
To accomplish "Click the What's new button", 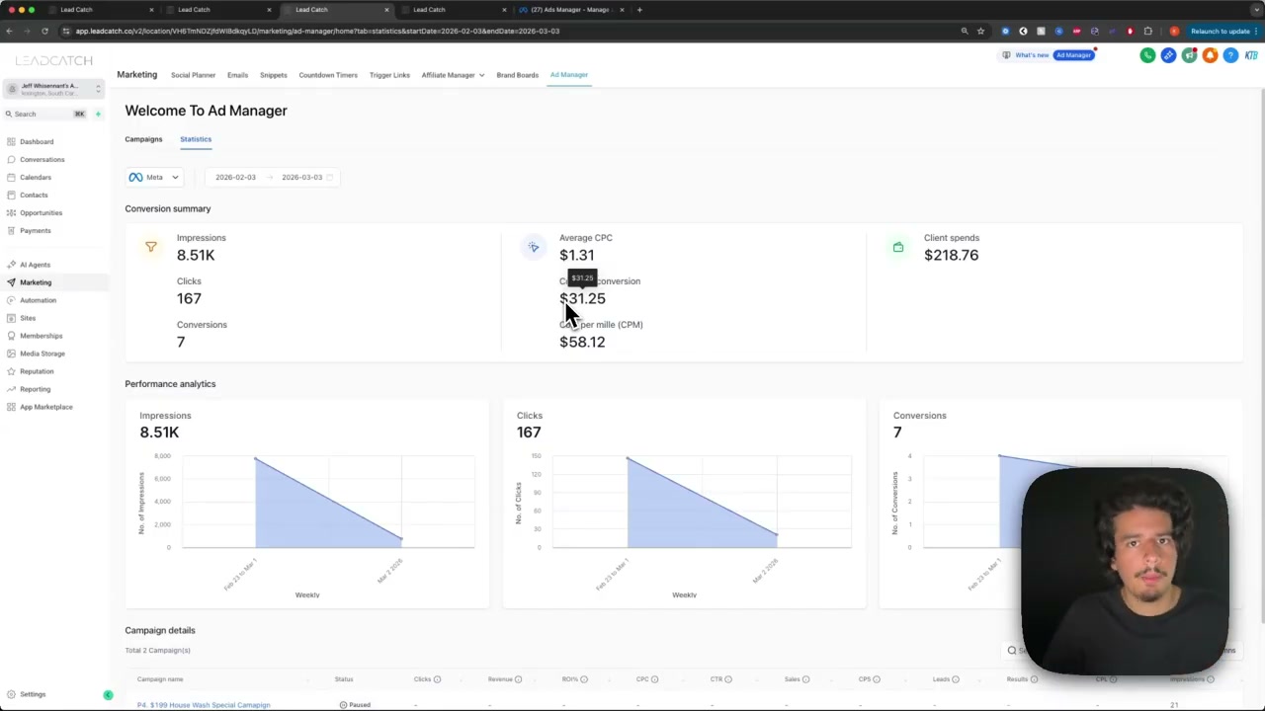I will (x=1026, y=55).
